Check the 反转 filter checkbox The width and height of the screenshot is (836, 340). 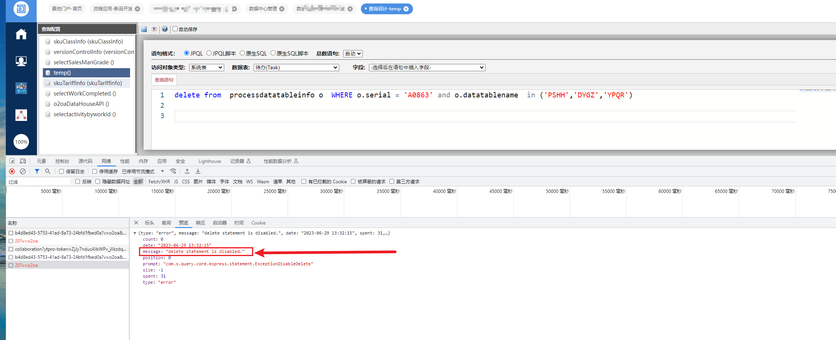(78, 181)
